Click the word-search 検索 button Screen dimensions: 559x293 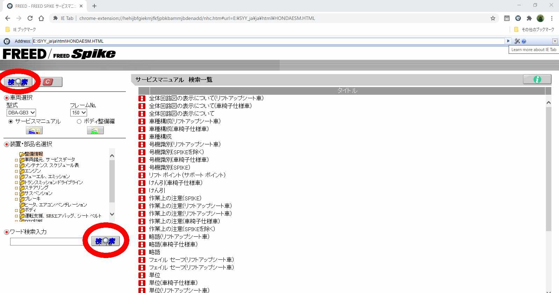pos(105,241)
